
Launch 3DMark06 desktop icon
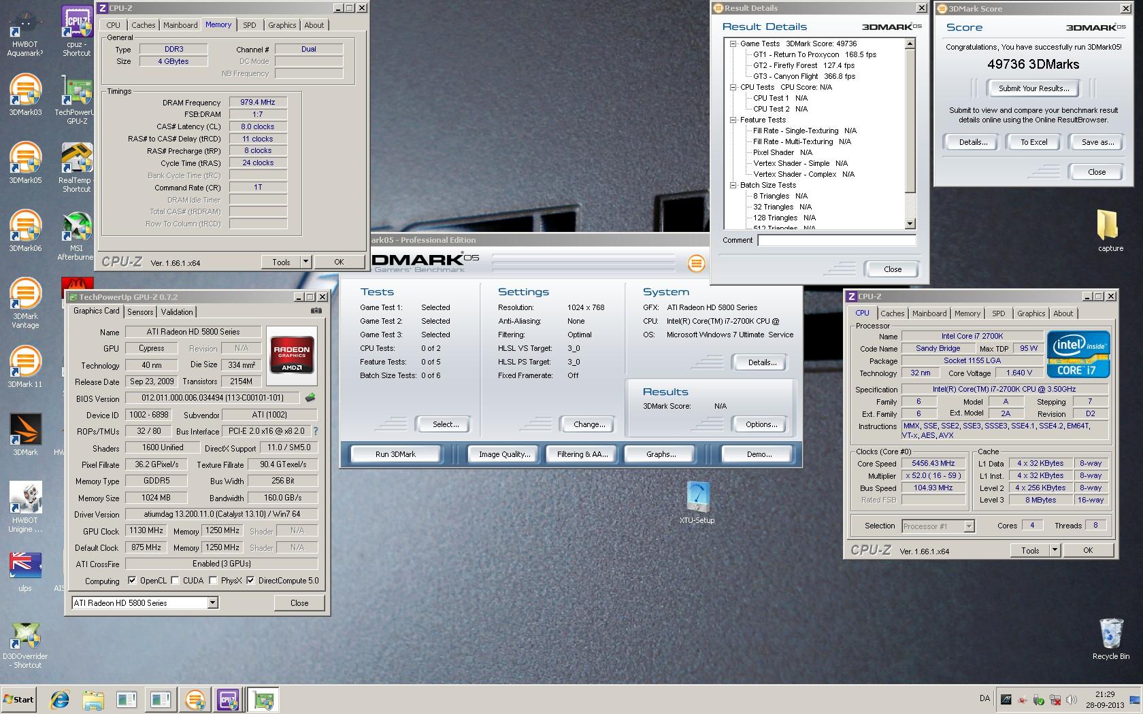click(x=25, y=231)
